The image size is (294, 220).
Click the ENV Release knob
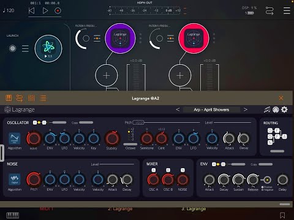pos(253,180)
